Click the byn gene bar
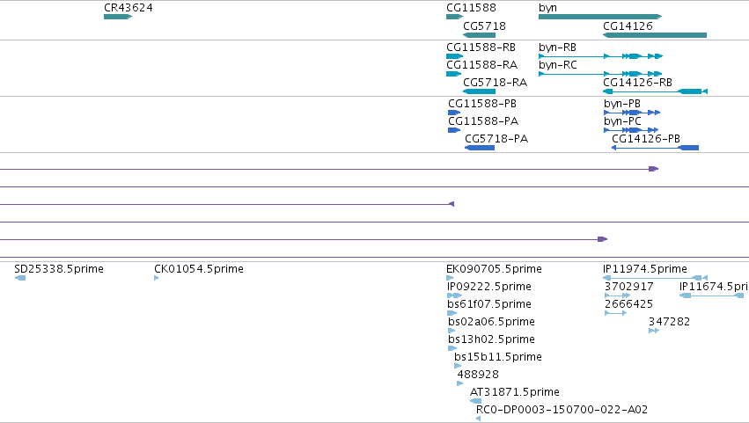 600,17
